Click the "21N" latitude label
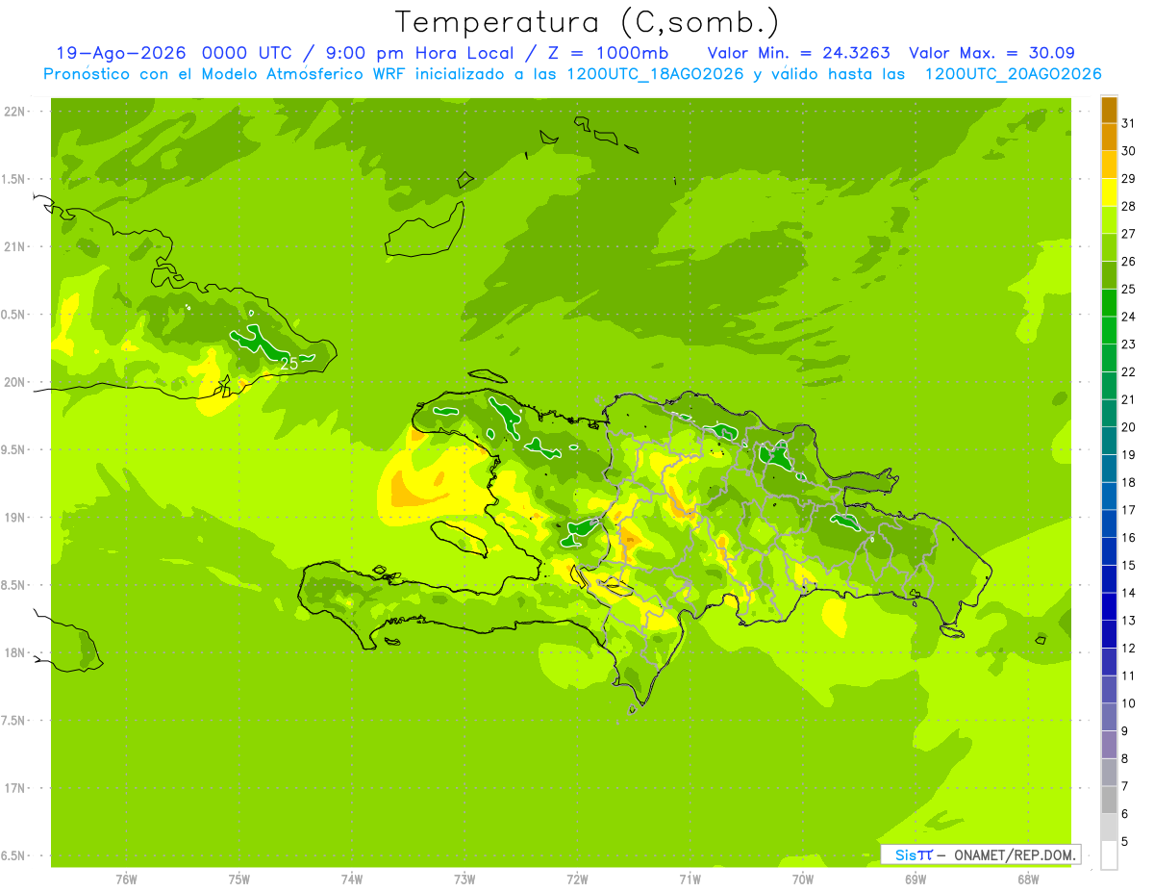This screenshot has width=1154, height=892. point(14,247)
